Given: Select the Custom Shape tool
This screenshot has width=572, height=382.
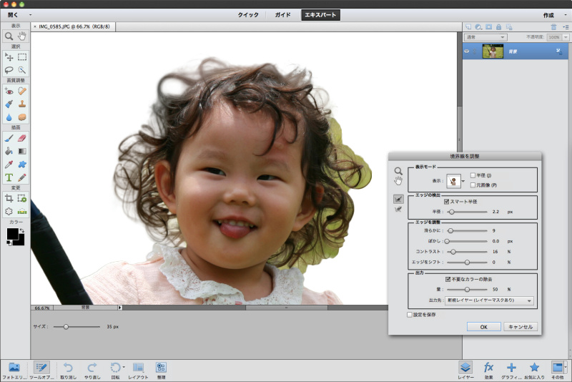Looking at the screenshot, I should [22, 165].
